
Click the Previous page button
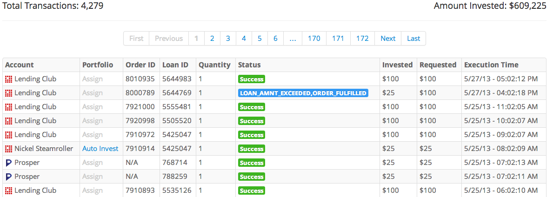tap(169, 39)
